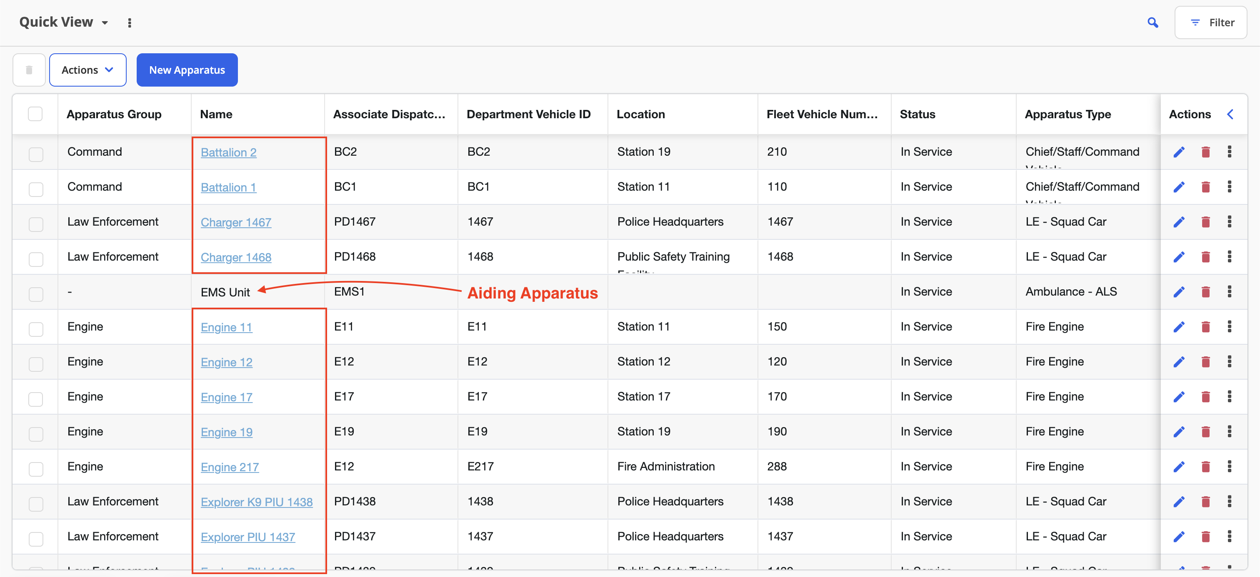Image resolution: width=1260 pixels, height=577 pixels.
Task: Open more options for Charger 1467 row
Action: coord(1229,222)
